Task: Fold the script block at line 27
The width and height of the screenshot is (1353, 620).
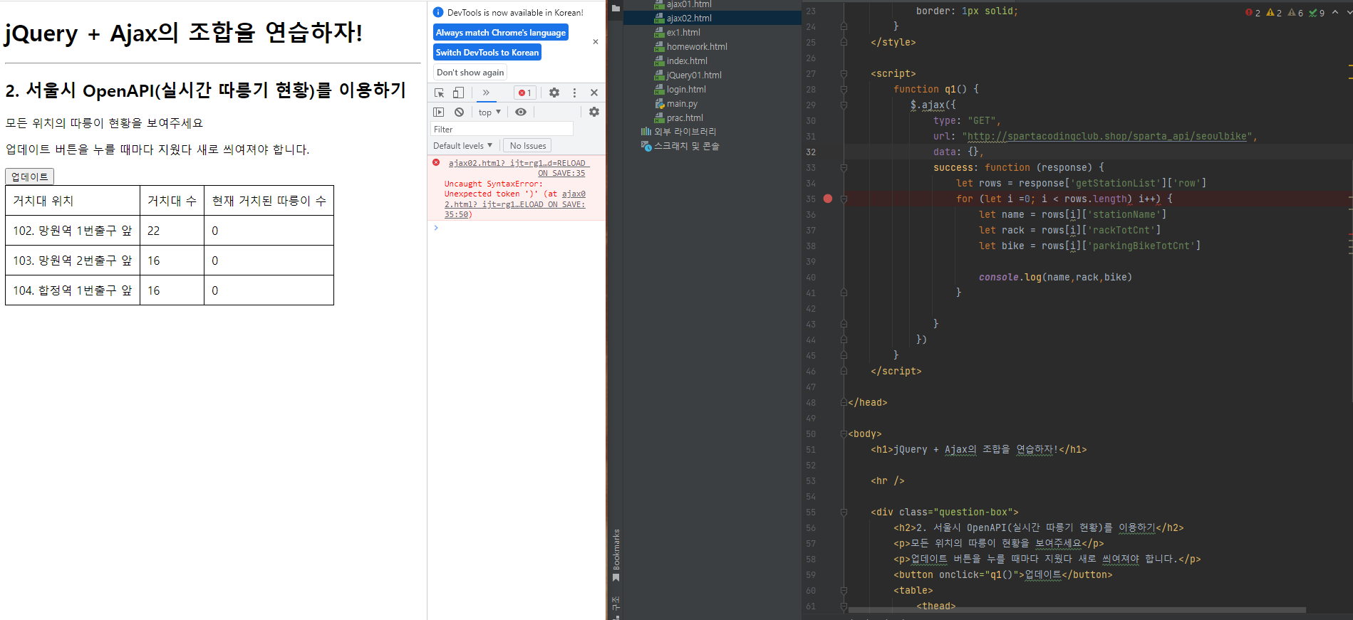Action: [844, 74]
